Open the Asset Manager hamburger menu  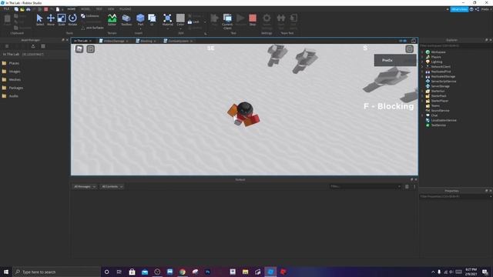[x=7, y=46]
